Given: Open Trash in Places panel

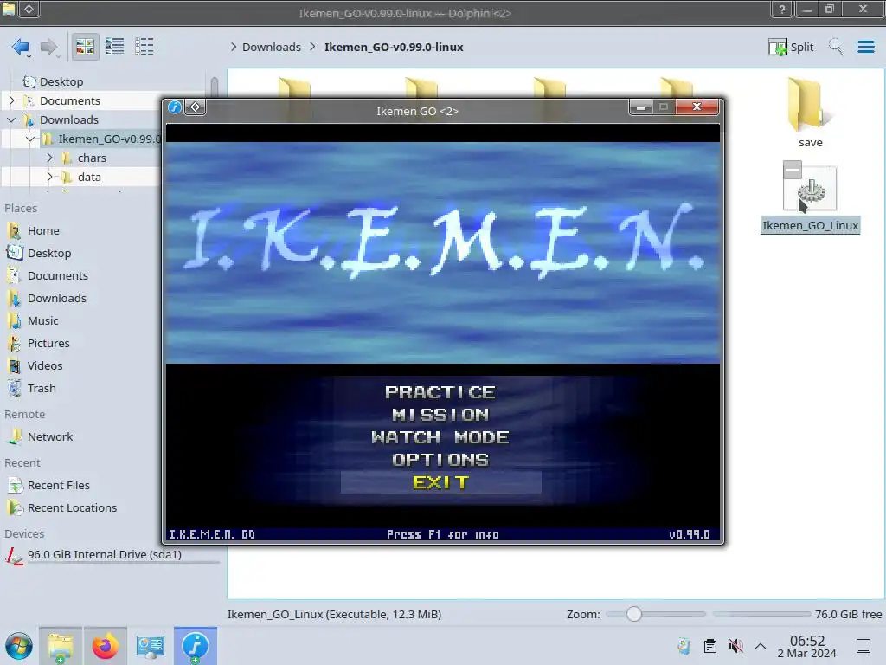Looking at the screenshot, I should coord(42,389).
